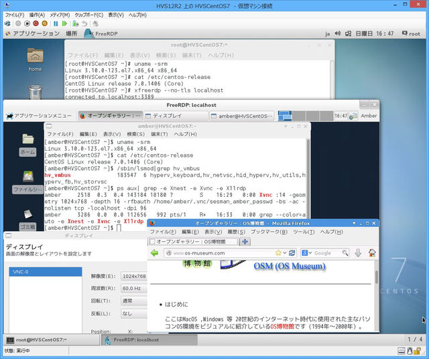Screen dimensions: 429x359
Task: Open the GNOME アプリケーション menu
Action: [33, 33]
